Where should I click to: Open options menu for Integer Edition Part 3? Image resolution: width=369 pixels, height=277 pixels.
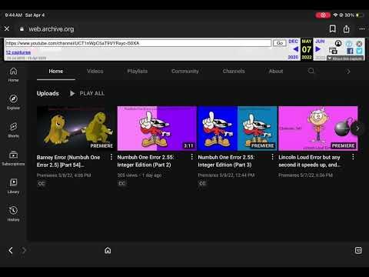click(x=272, y=157)
